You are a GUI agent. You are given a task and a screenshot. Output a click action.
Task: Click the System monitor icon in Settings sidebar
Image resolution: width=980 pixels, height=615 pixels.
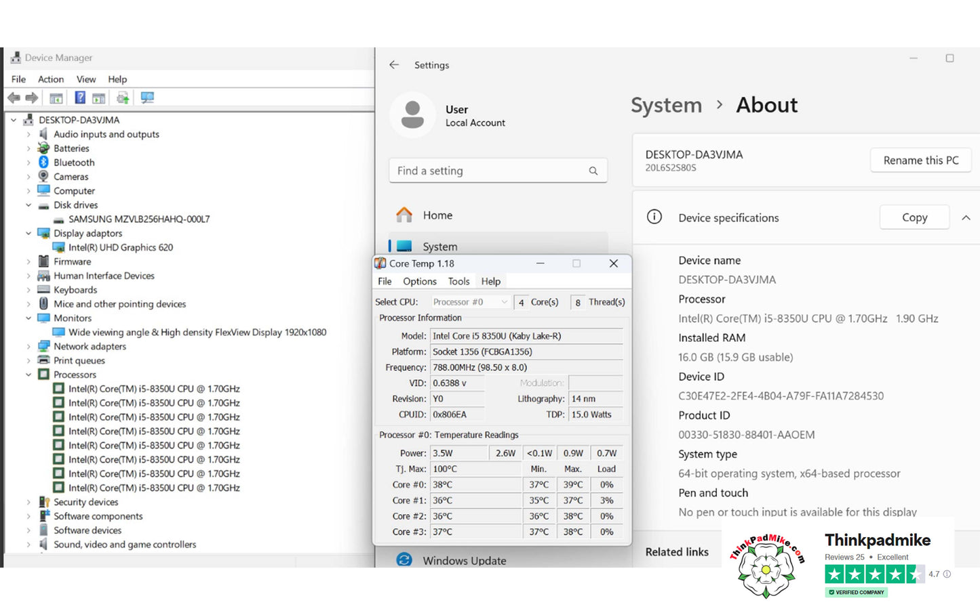point(404,246)
